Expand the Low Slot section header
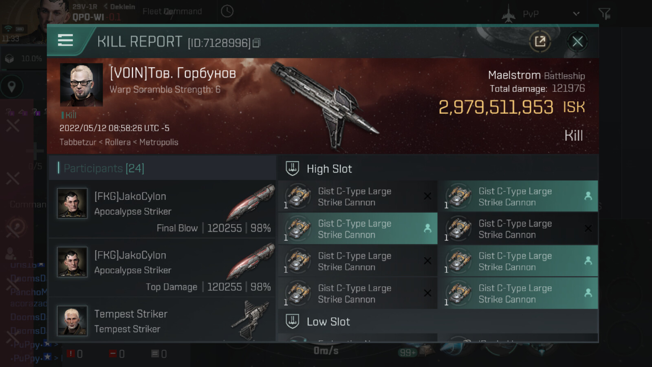 coord(438,321)
